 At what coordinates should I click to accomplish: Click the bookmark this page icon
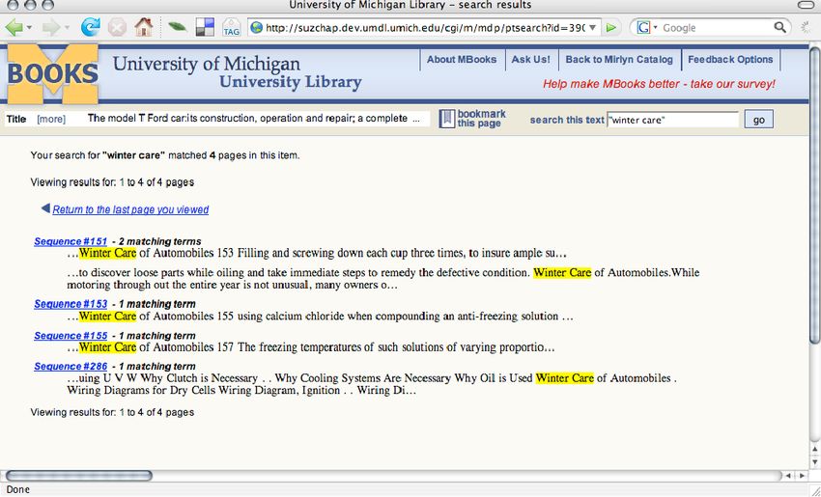coord(446,119)
